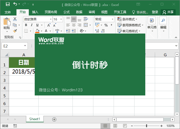Image resolution: width=180 pixels, height=129 pixels.
Task: Select cell A2 containing 2018/5/5
Action: tap(23, 72)
